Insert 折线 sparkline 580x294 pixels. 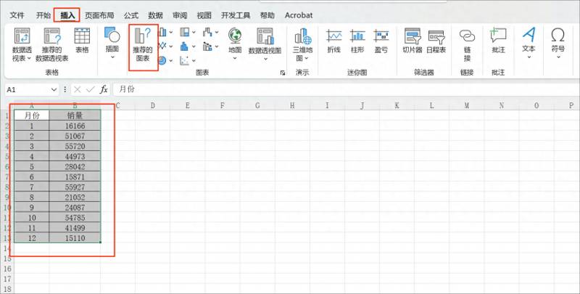pyautogui.click(x=334, y=41)
